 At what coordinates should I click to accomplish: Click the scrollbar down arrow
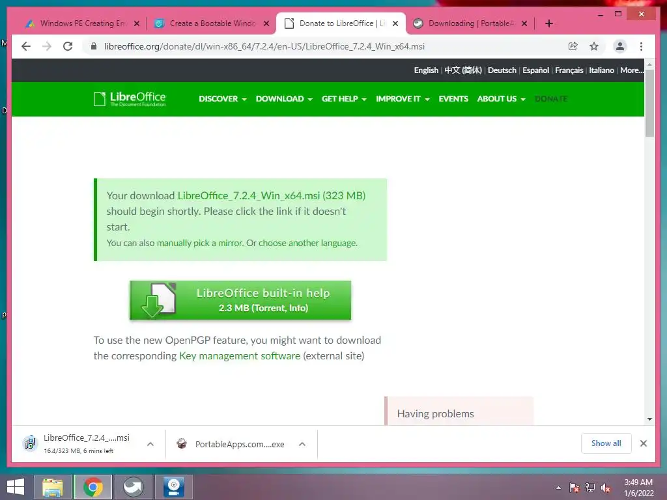649,419
